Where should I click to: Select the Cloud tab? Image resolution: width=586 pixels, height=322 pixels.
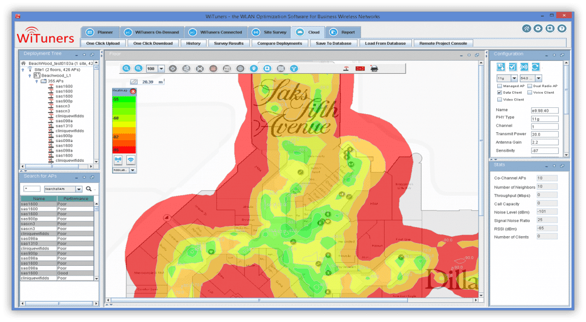(x=308, y=32)
